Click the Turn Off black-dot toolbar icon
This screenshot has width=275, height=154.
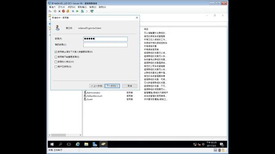click(59, 11)
